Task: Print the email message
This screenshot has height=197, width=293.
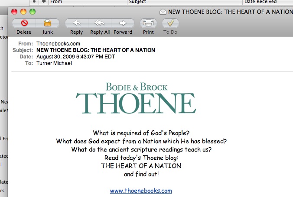Action: [148, 23]
